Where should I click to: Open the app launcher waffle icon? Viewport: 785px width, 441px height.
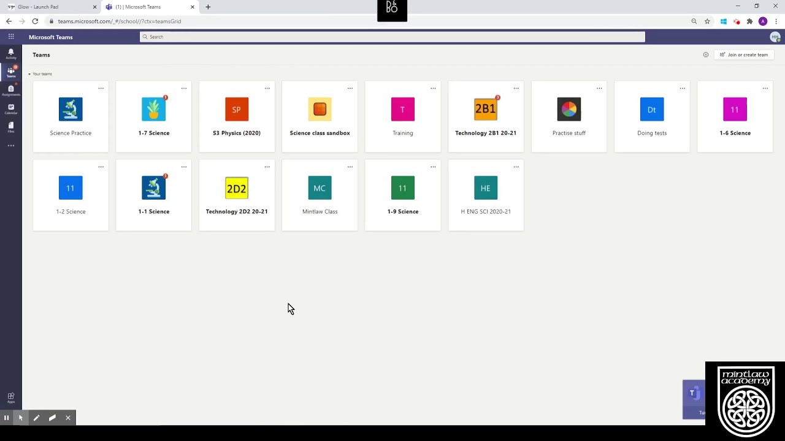tap(11, 37)
